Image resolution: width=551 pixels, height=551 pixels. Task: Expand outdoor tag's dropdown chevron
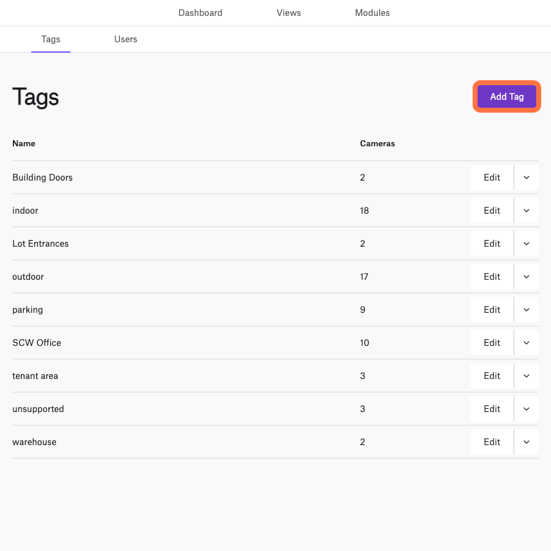(527, 277)
